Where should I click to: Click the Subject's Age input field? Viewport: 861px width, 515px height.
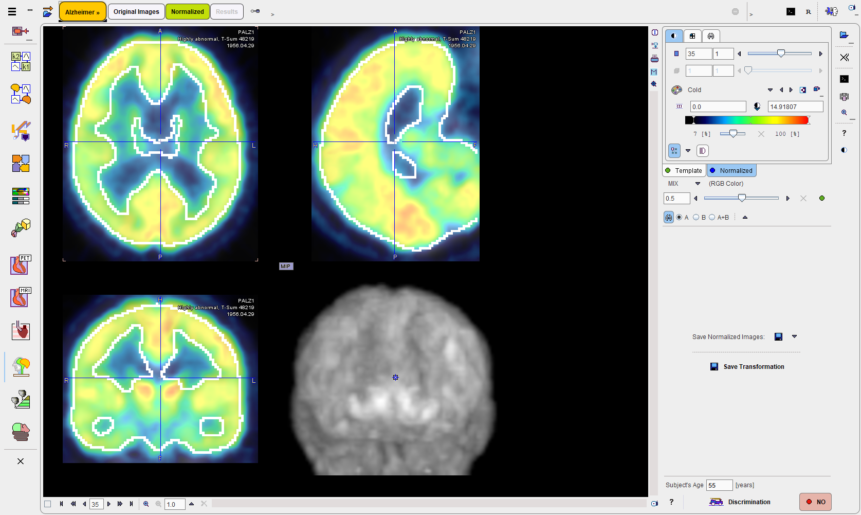[x=719, y=485]
